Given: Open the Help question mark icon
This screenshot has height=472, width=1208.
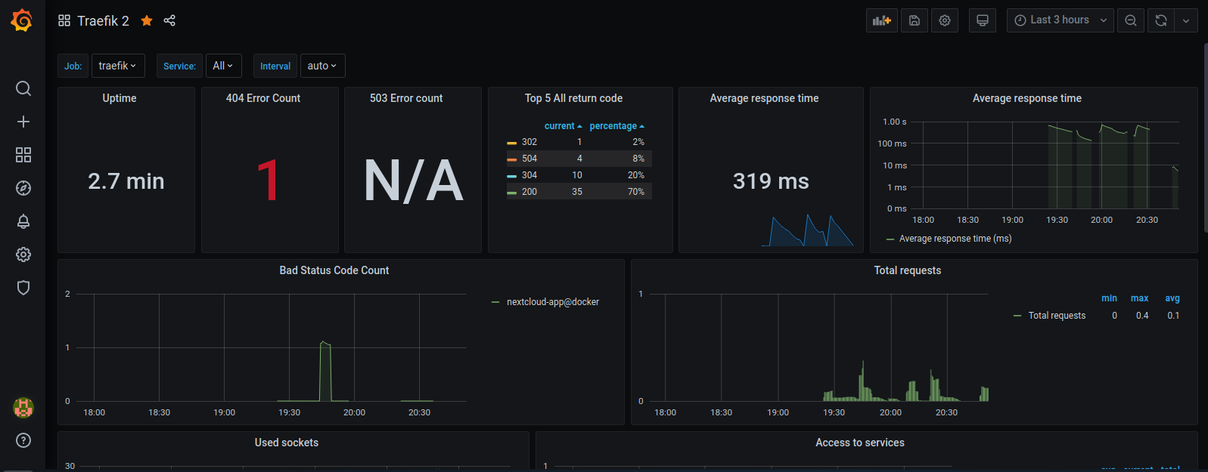Looking at the screenshot, I should pos(23,440).
